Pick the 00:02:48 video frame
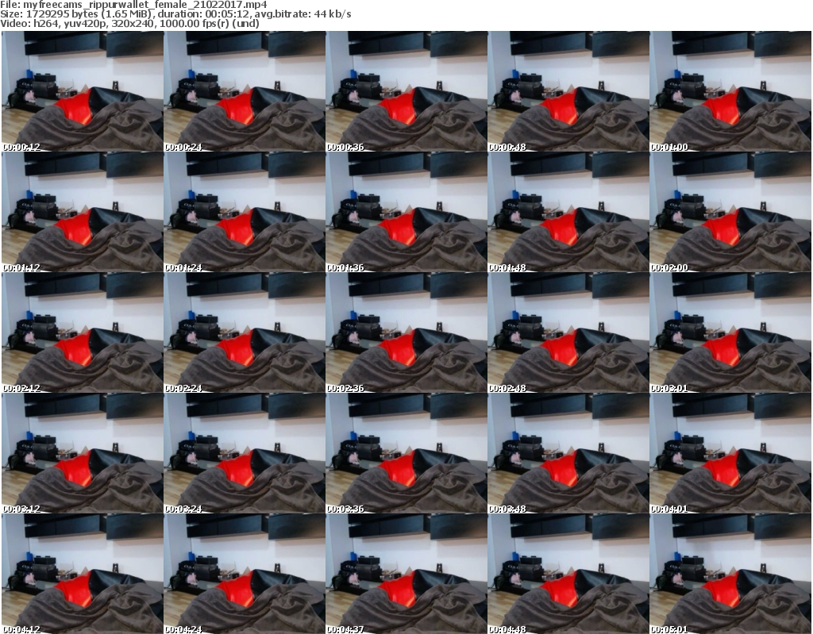Screen dimensions: 813x634 pos(568,332)
